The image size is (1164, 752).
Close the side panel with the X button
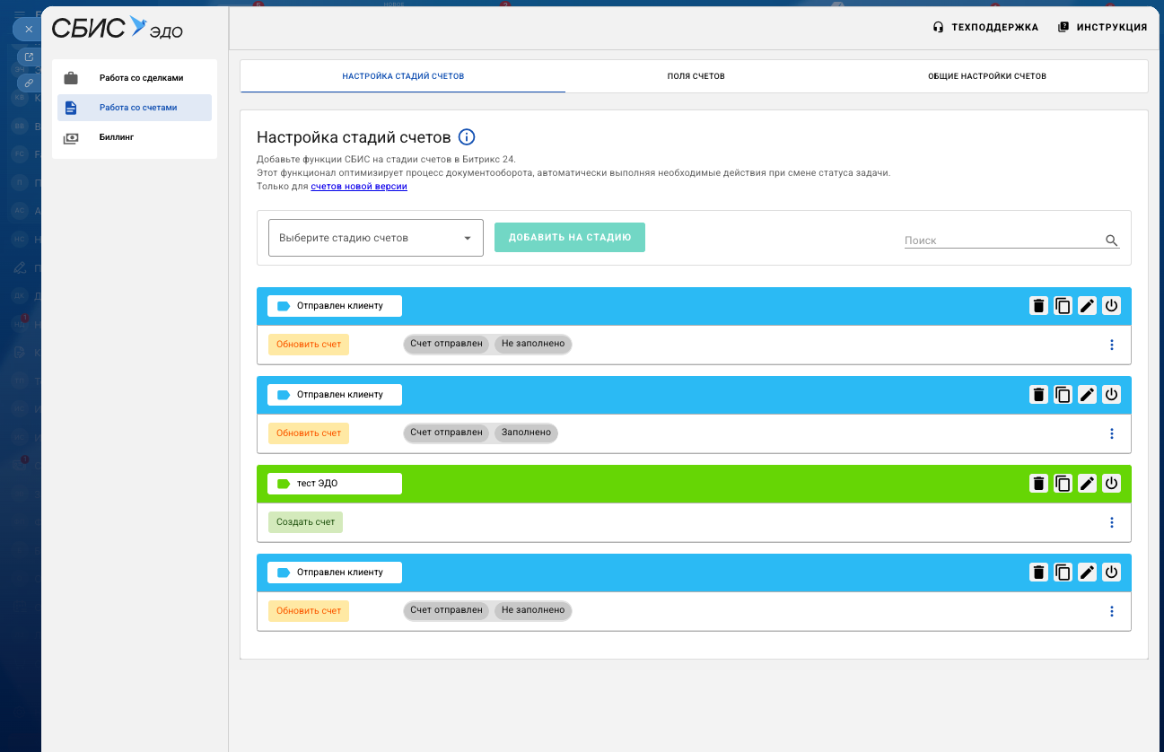click(x=29, y=29)
